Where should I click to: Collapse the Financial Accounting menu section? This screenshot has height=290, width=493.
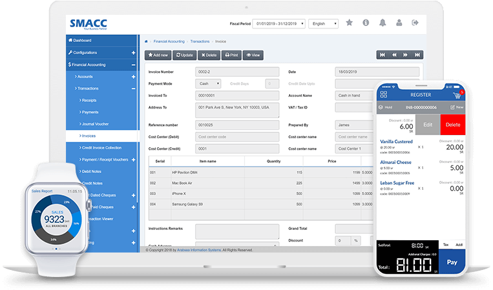(x=133, y=65)
